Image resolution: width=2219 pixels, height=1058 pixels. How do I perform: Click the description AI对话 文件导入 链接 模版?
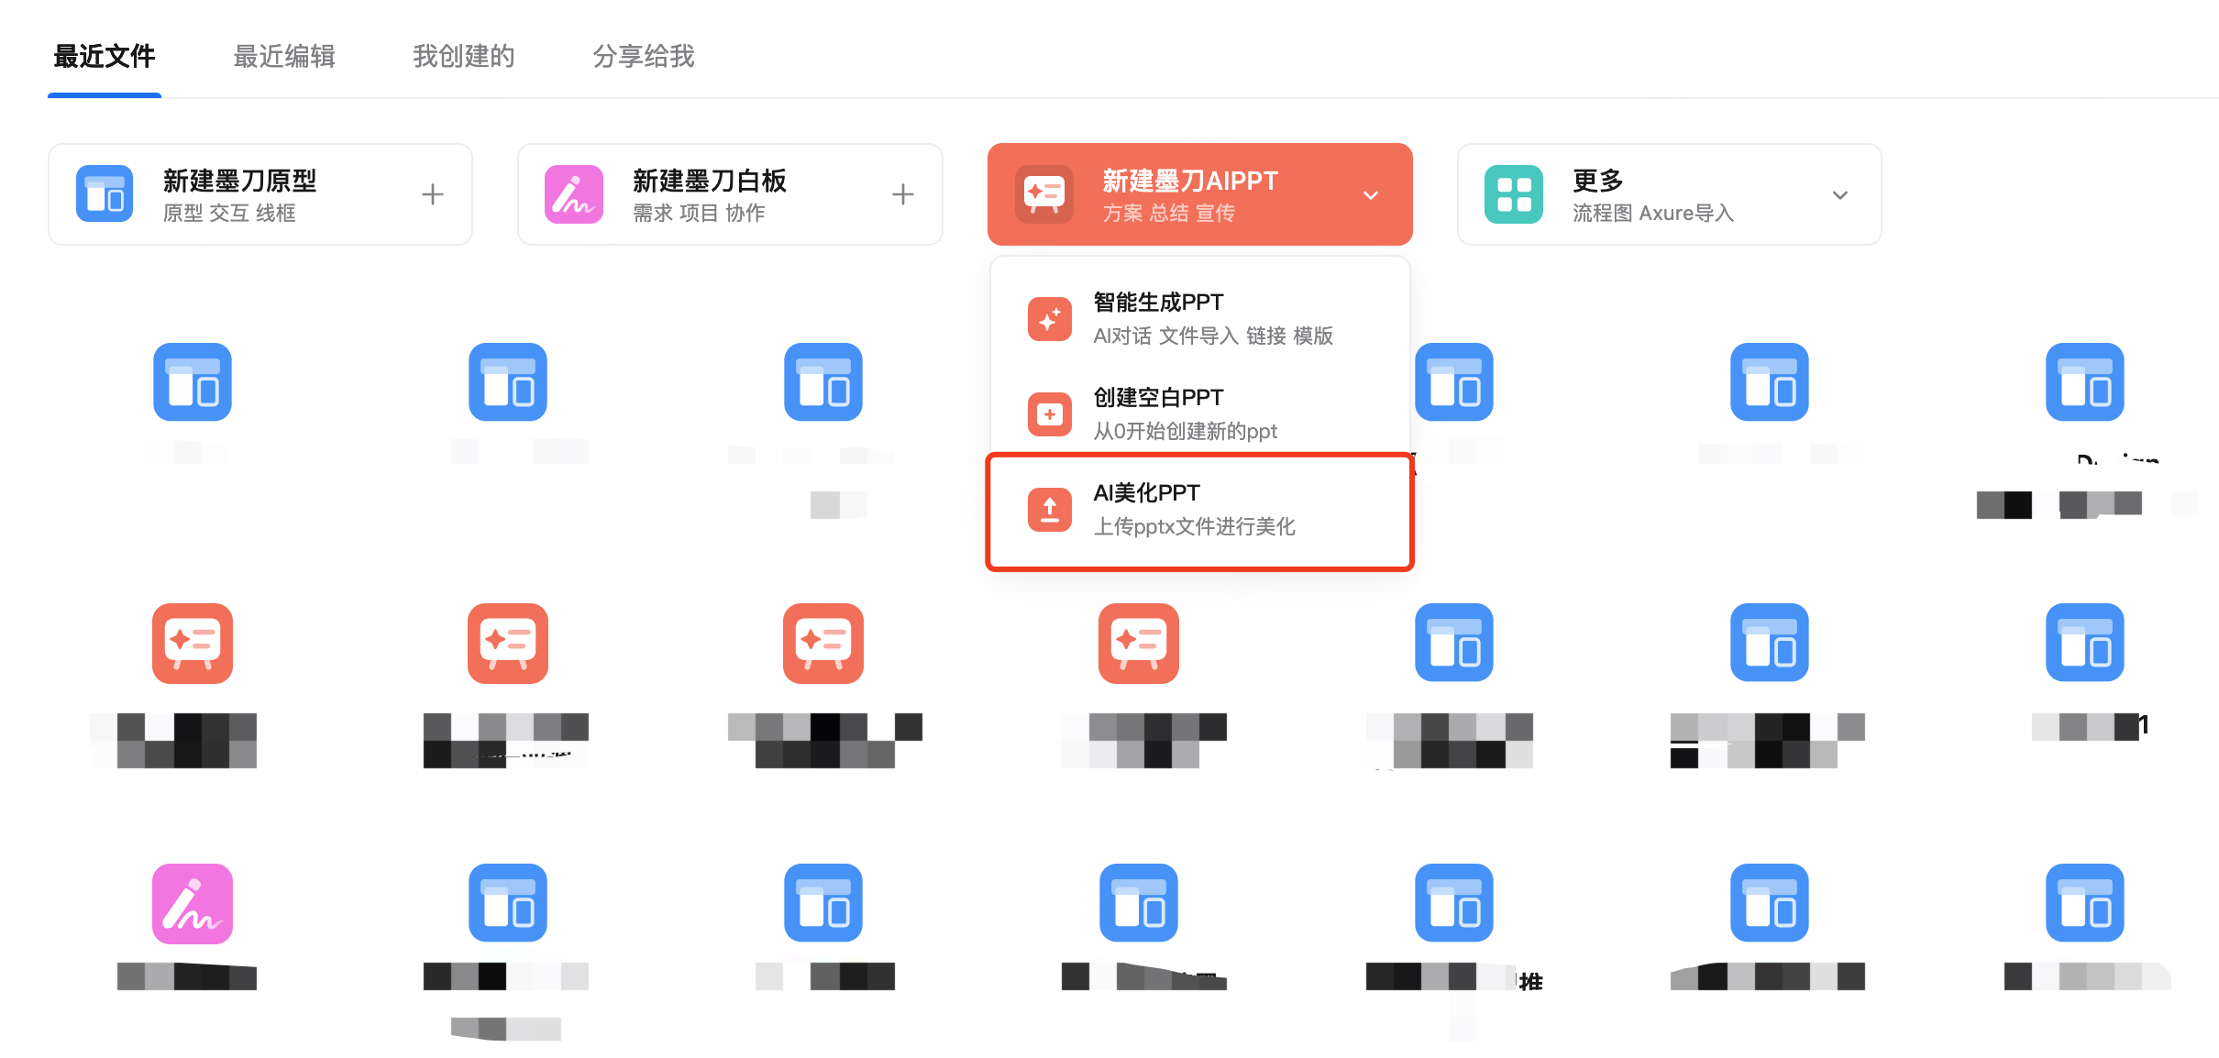coord(1213,336)
